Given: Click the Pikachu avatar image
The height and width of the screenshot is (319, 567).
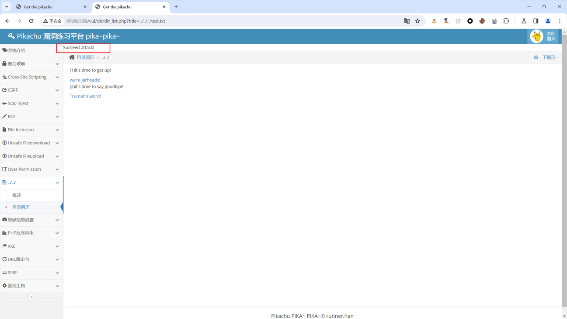Looking at the screenshot, I should coord(536,36).
